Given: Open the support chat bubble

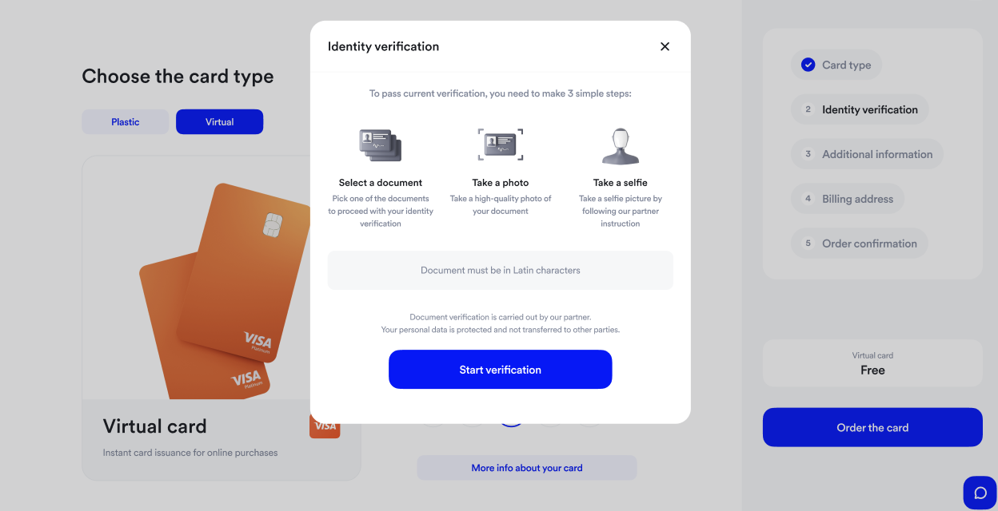Looking at the screenshot, I should pyautogui.click(x=980, y=492).
